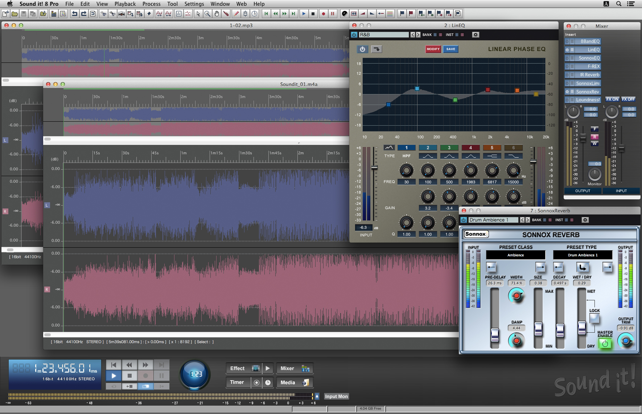
Task: Click the macOS Spotlight search icon
Action: [619, 4]
